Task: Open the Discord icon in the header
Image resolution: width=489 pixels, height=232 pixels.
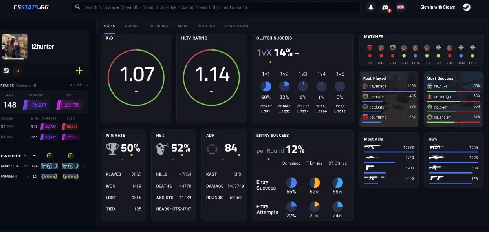Action: (x=385, y=7)
